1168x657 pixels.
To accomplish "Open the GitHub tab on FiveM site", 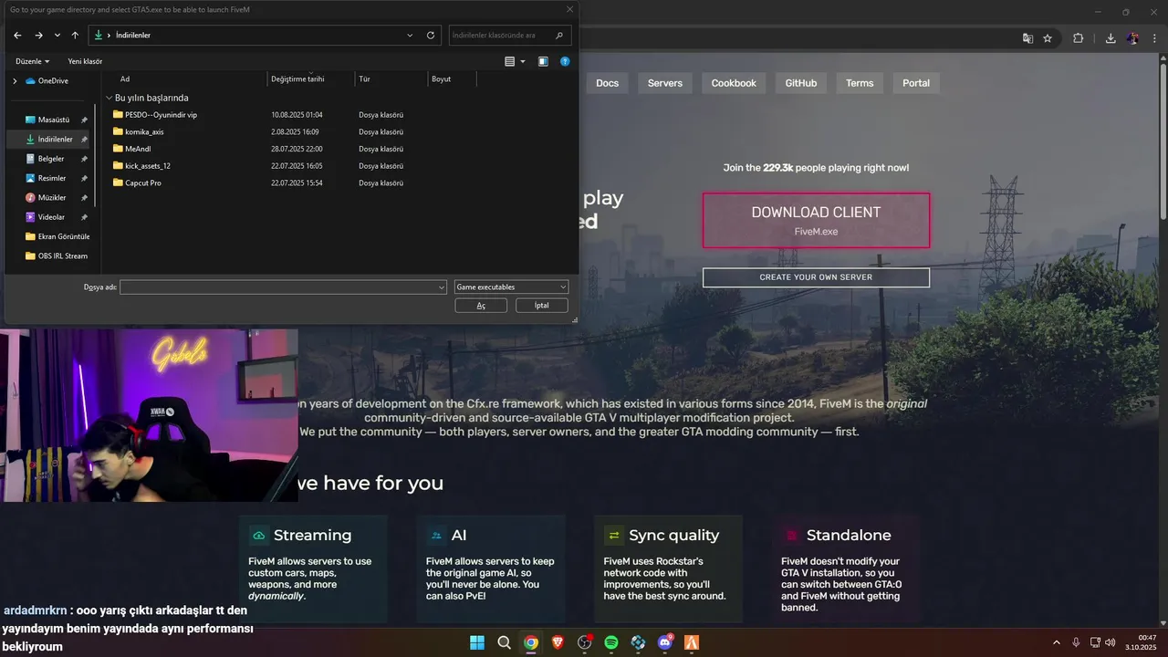I will 801,83.
